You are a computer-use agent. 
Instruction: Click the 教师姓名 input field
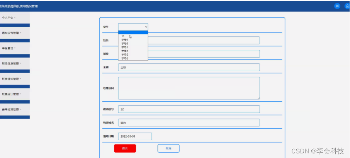189,122
